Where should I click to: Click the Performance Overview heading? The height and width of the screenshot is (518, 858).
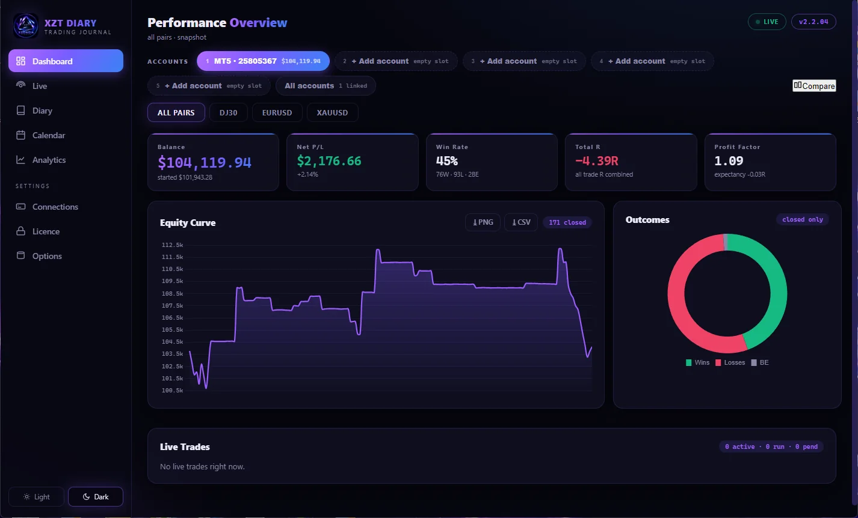click(217, 23)
